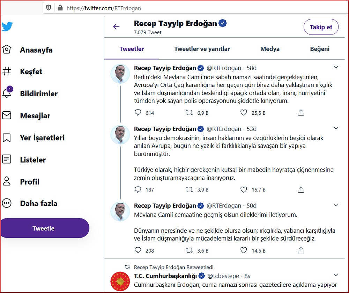The width and height of the screenshot is (349, 293).
Task: Retweet the tweet with 6,9 B retweets
Action: 190,113
